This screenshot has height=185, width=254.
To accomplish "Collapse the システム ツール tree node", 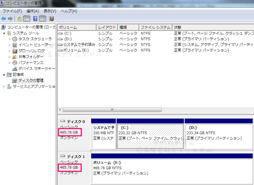I will (x=4, y=33).
